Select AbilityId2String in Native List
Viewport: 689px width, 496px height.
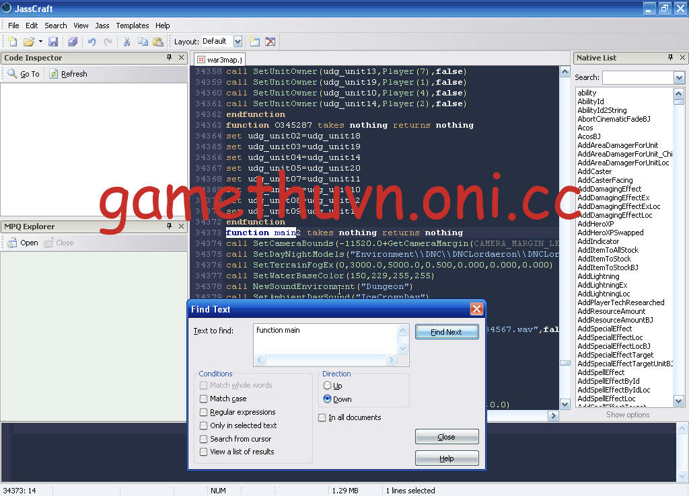point(602,110)
